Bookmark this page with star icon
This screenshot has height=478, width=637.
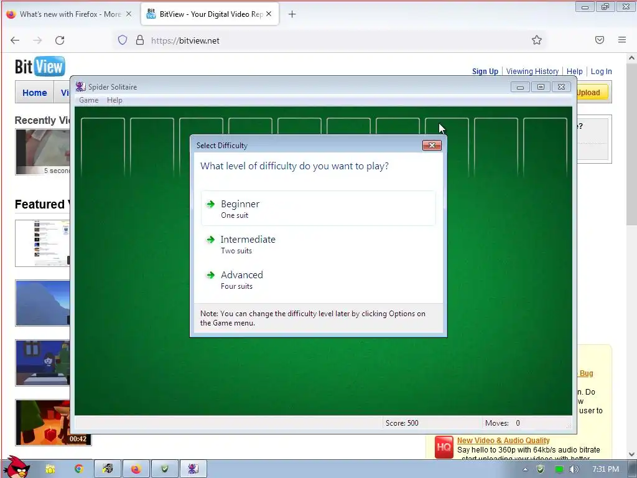point(537,40)
